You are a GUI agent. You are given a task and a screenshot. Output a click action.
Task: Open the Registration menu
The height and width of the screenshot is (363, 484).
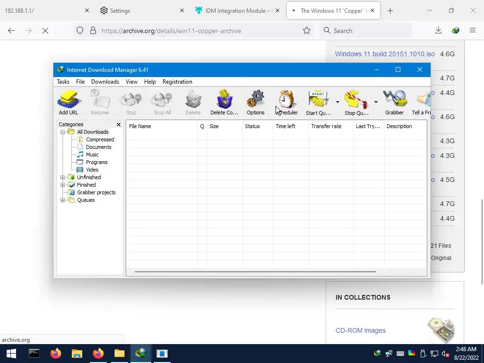point(178,82)
